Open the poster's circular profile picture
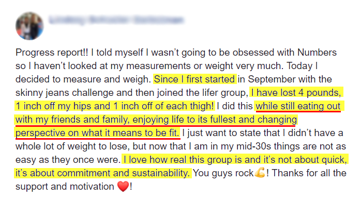Image resolution: width=361 pixels, height=200 pixels. click(29, 26)
